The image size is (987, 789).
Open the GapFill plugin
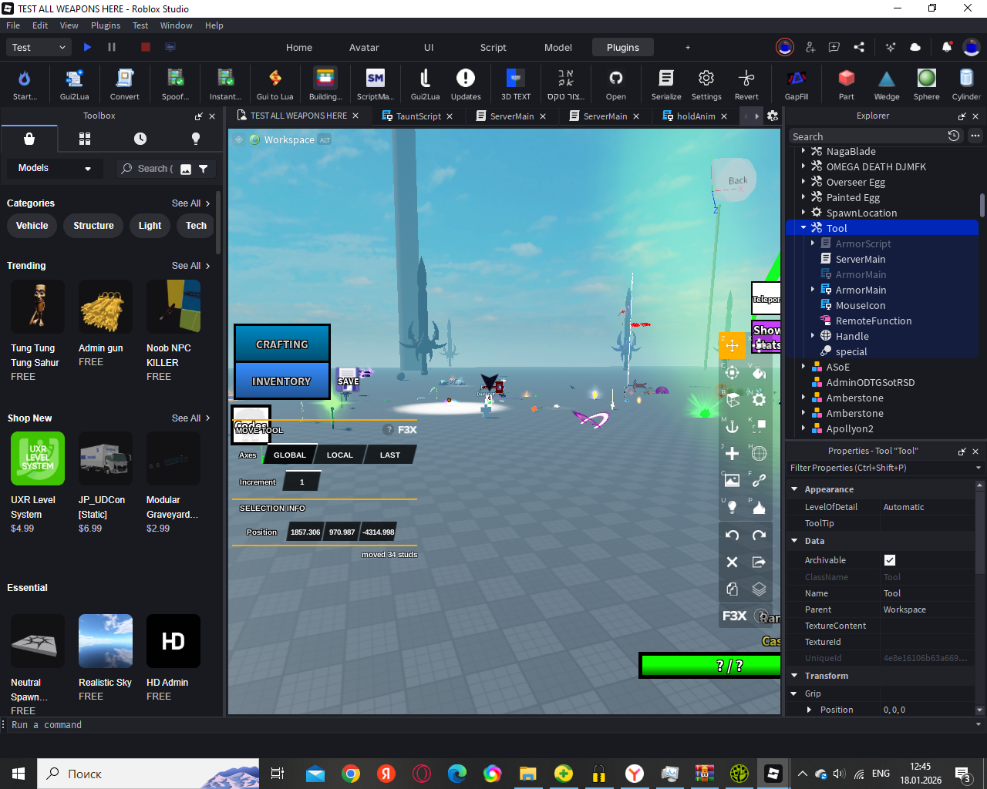(x=797, y=84)
